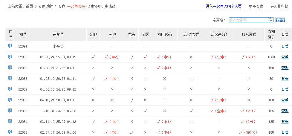The width and height of the screenshot is (292, 136).
Task: Open the 一起中奖吧 expert name link
Action: [x=76, y=6]
